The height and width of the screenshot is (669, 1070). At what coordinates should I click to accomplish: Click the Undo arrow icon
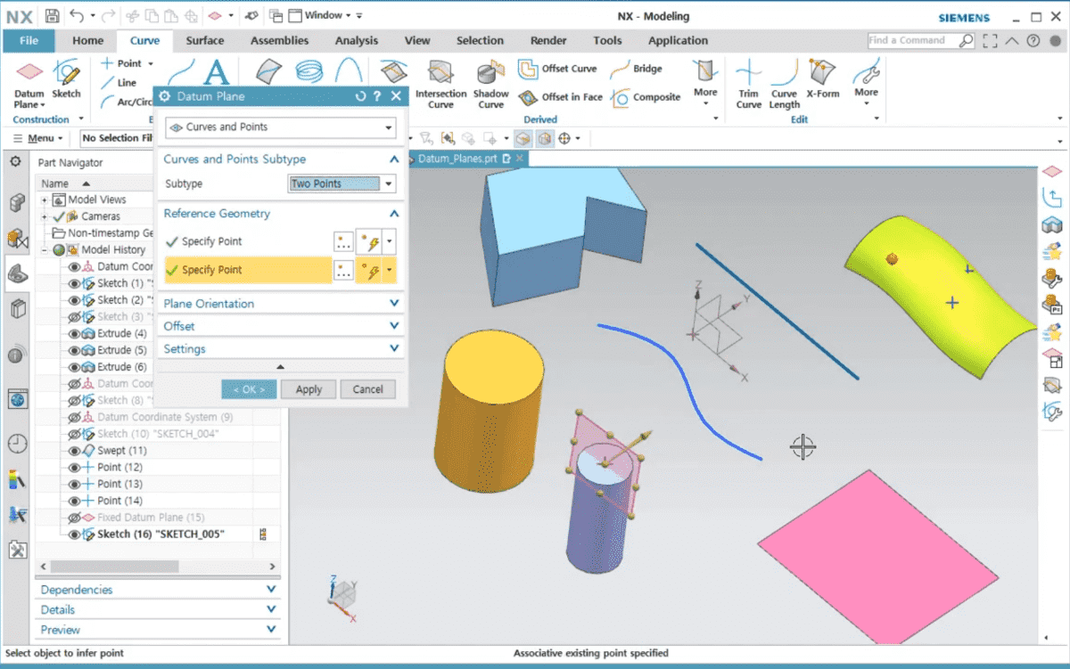pyautogui.click(x=76, y=16)
